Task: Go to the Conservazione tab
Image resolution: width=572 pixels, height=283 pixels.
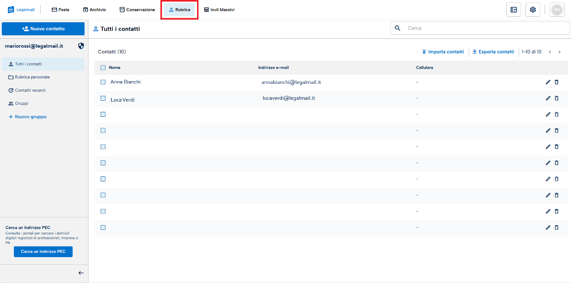Action: pos(137,10)
